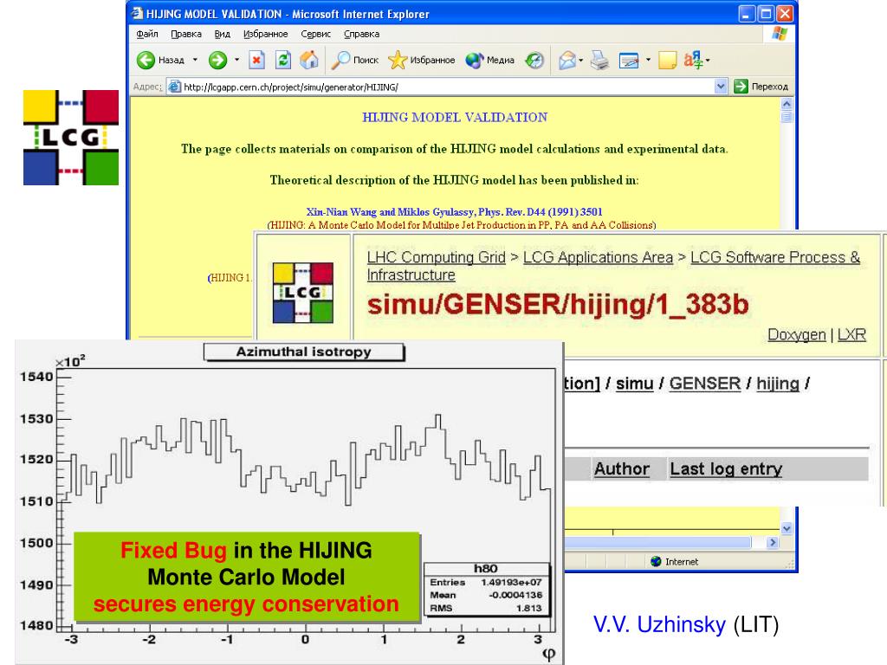Click the Back (Назад) arrow icon
The width and height of the screenshot is (887, 665).
[x=146, y=60]
